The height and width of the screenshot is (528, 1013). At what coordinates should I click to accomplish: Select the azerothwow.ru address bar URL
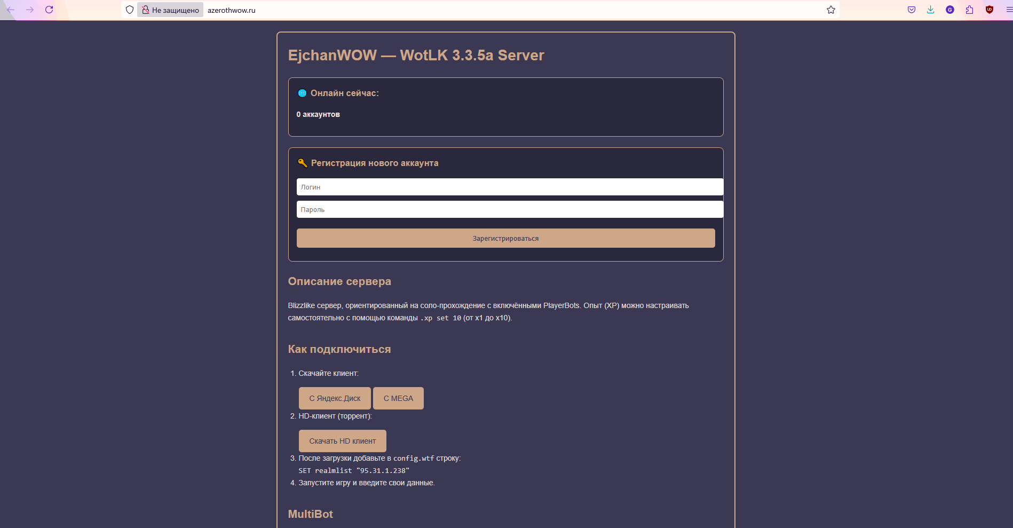pyautogui.click(x=232, y=10)
